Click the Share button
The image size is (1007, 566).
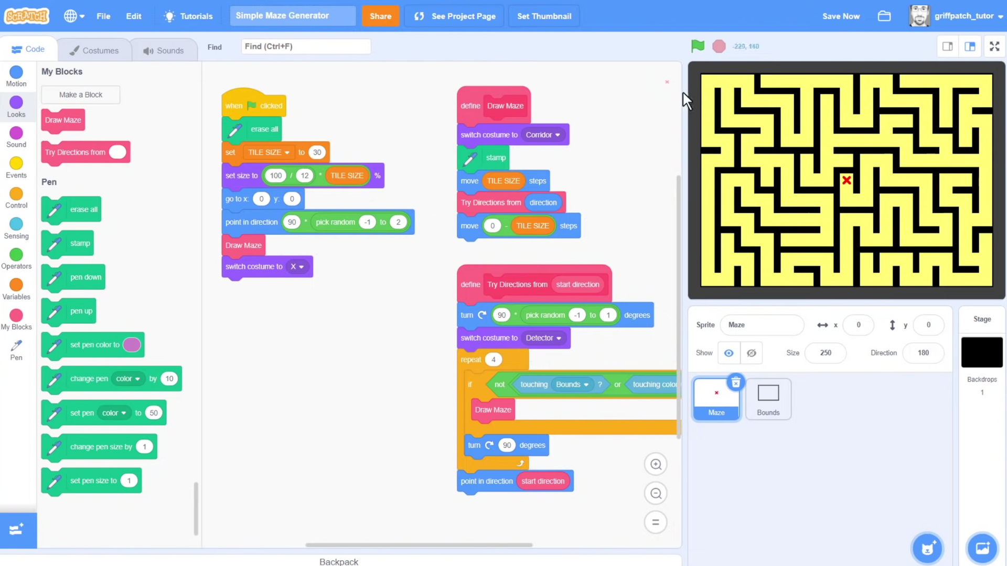[x=380, y=16]
